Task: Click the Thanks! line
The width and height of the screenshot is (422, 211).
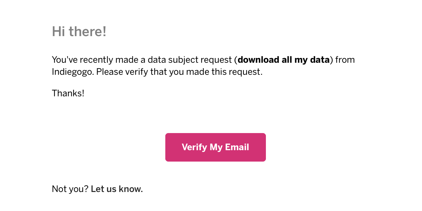Action: [x=68, y=93]
